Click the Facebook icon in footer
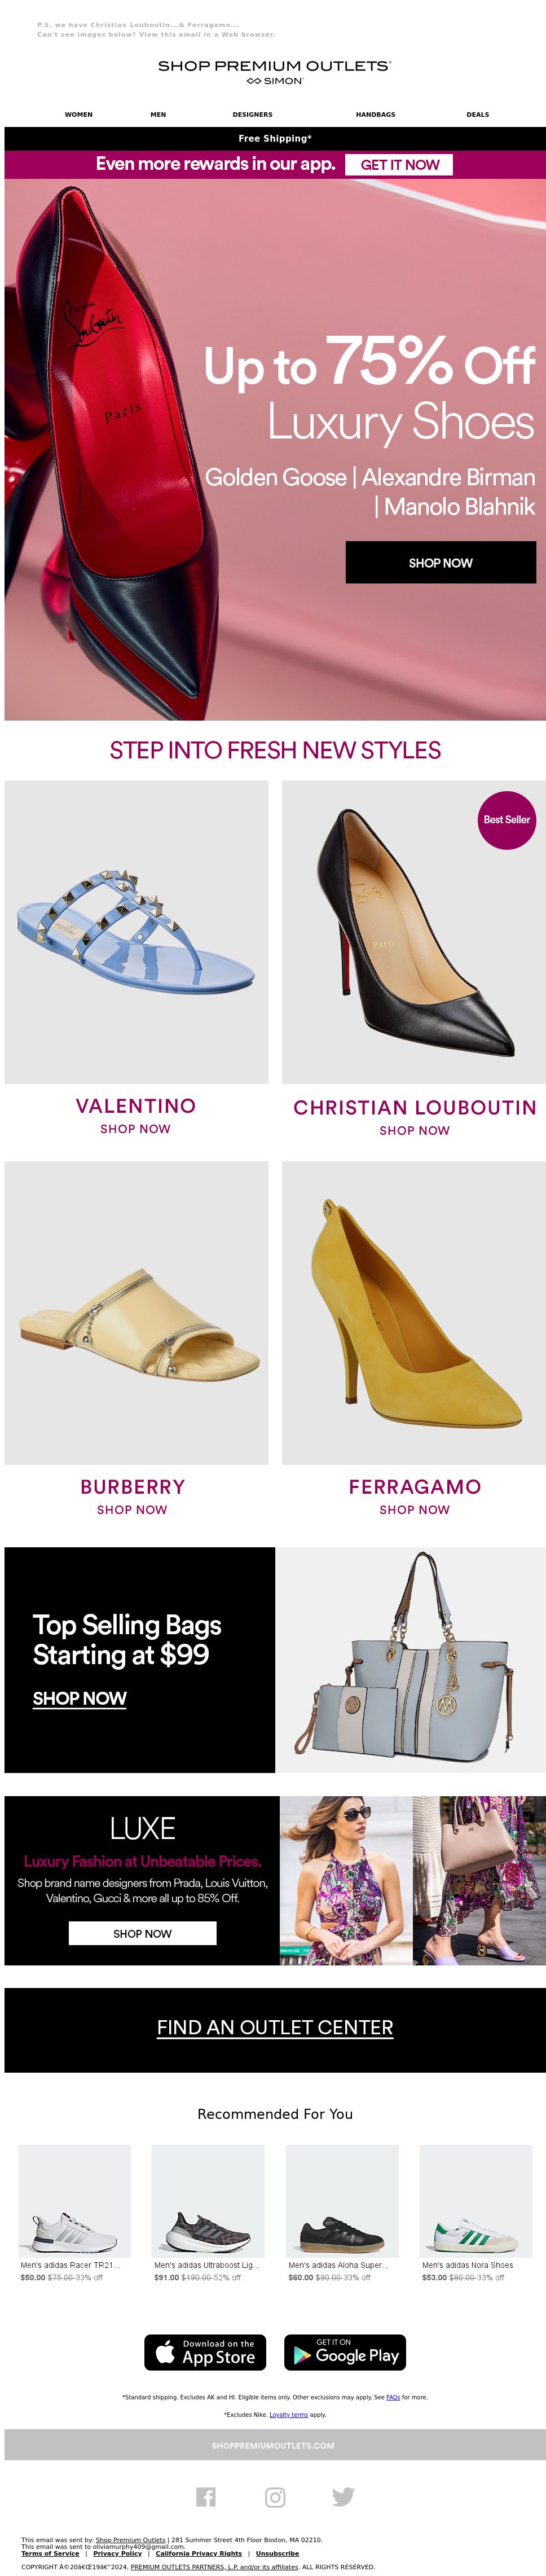 [x=206, y=2496]
